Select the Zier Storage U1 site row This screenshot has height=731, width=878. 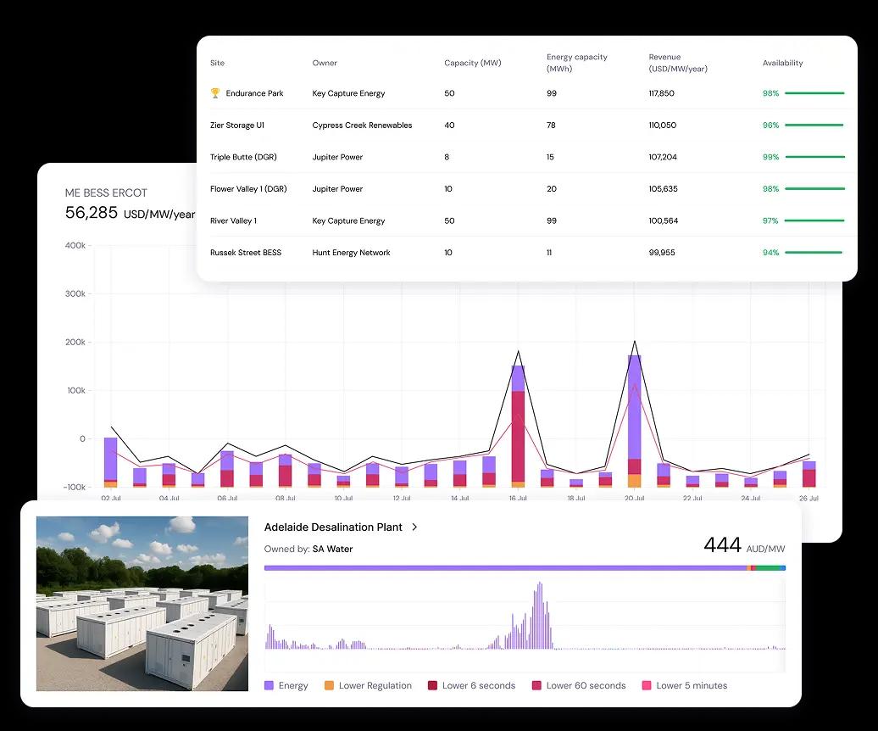tap(237, 126)
